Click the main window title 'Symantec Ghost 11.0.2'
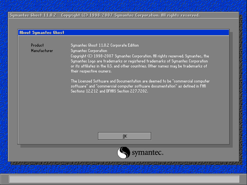The width and height of the screenshot is (247, 185). [33, 15]
